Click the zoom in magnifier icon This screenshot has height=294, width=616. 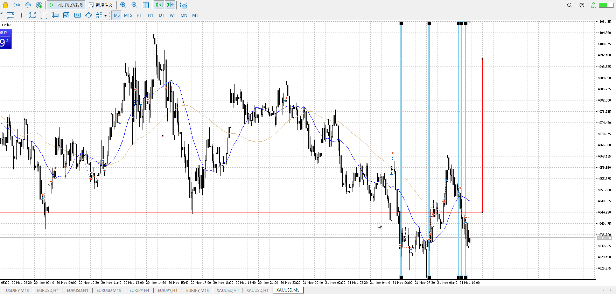pyautogui.click(x=123, y=5)
